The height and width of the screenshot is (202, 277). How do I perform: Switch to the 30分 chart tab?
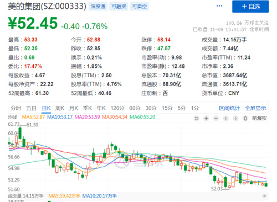pyautogui.click(x=151, y=108)
